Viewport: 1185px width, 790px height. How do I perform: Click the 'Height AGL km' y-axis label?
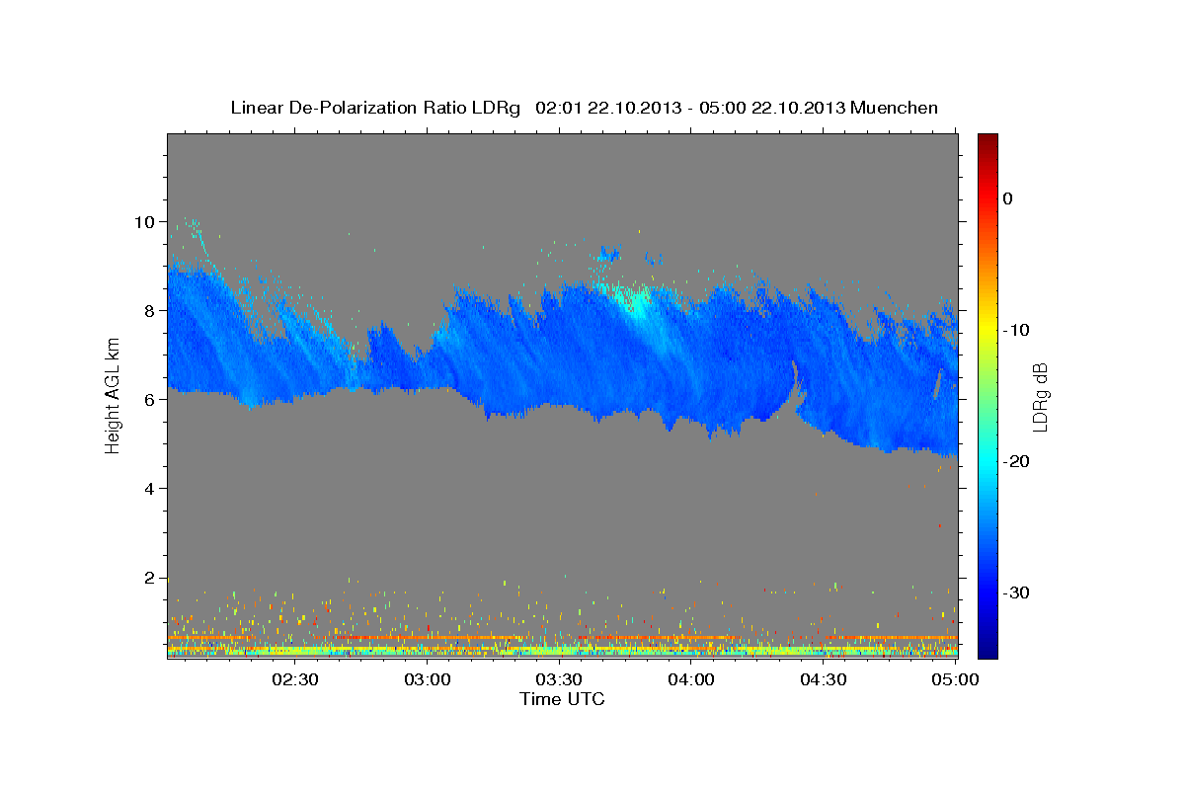pos(113,395)
